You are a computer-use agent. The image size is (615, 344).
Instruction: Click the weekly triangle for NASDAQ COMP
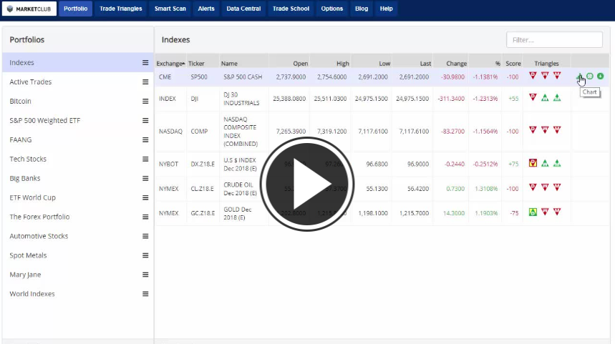point(545,129)
